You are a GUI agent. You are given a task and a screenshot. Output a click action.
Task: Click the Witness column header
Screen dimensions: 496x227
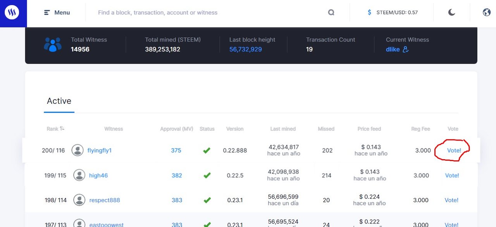click(114, 129)
